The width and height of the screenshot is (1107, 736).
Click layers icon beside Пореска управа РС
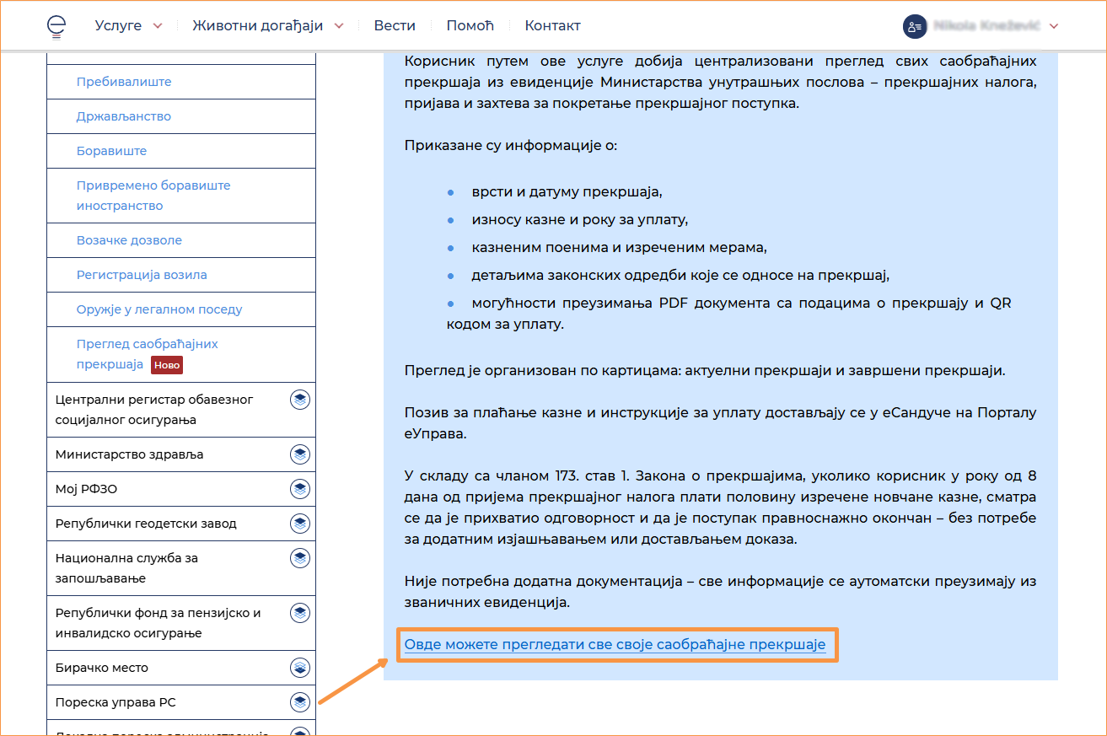point(300,702)
